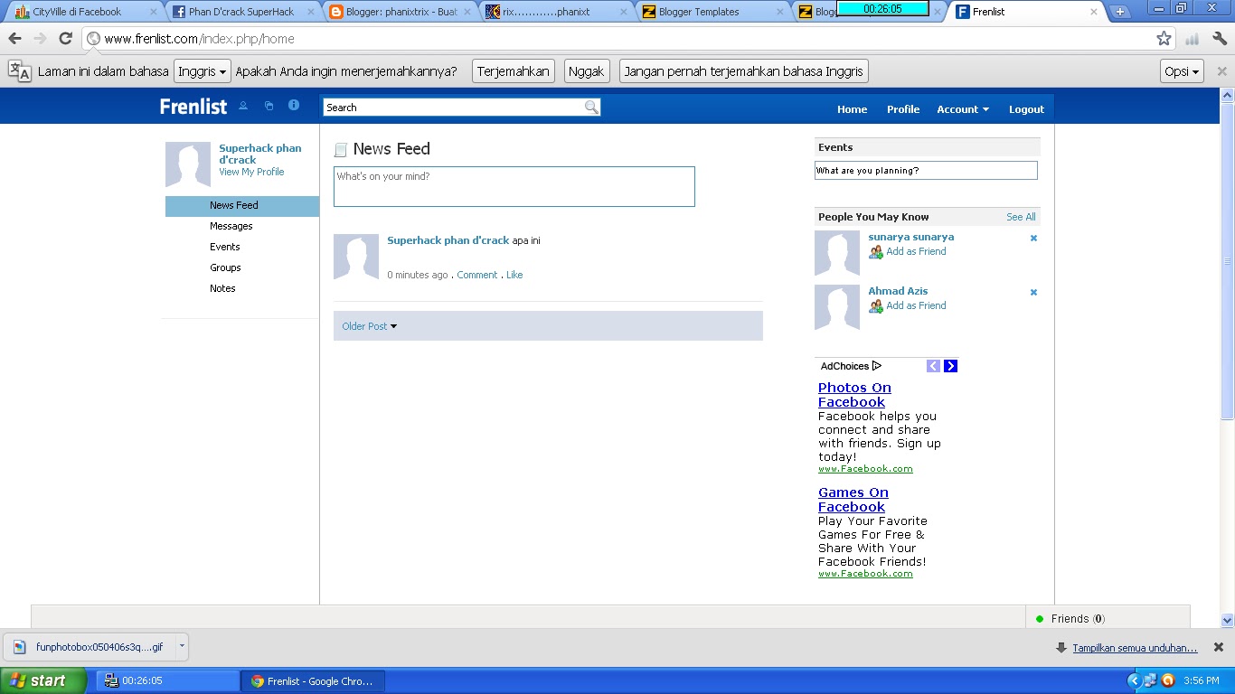
Task: Switch to Blogger: phanixtrix tab
Action: (398, 12)
